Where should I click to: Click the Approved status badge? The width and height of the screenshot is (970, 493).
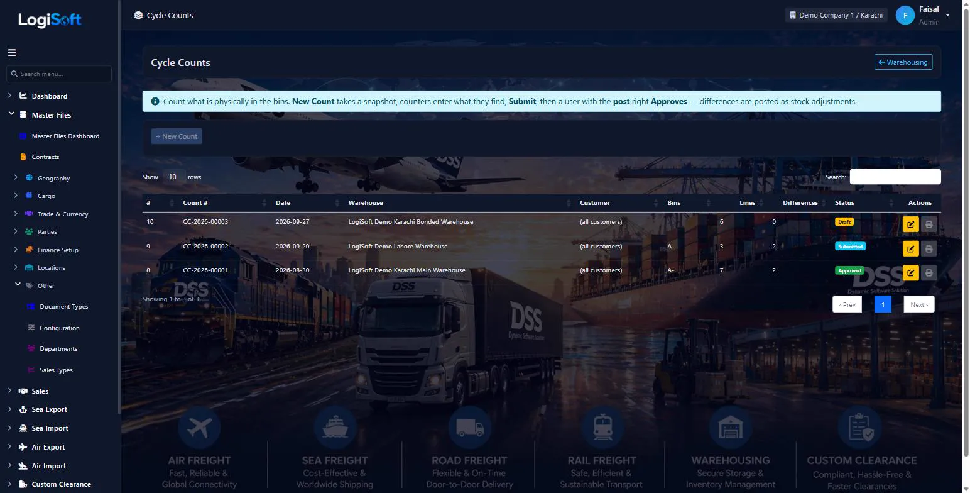click(x=849, y=270)
